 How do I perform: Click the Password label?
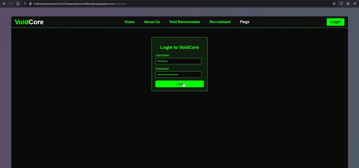162,68
